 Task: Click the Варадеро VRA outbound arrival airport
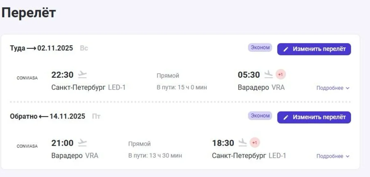tap(261, 87)
